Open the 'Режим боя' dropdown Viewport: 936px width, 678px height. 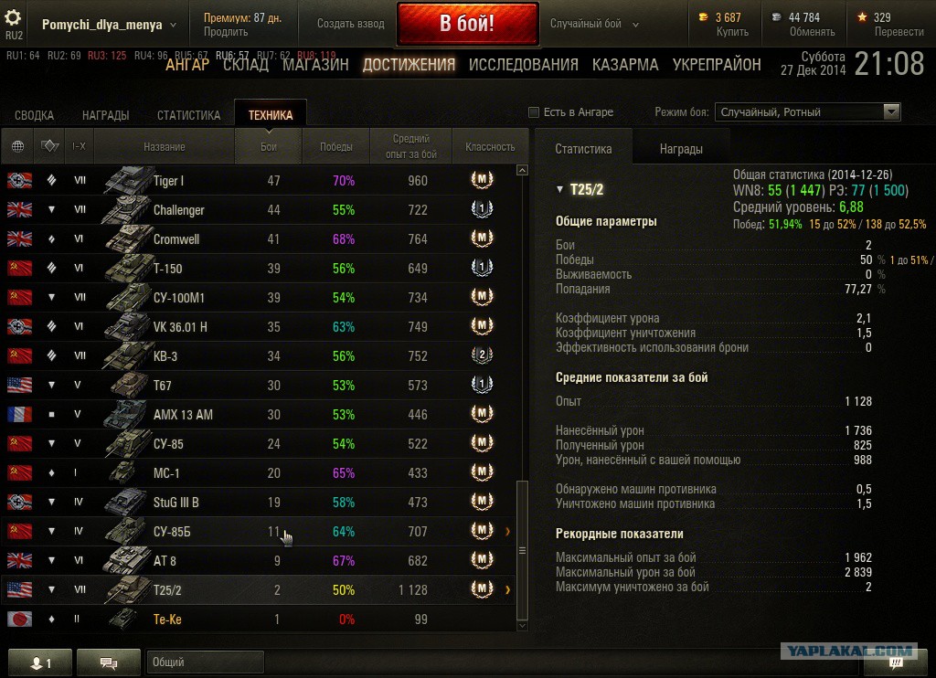(808, 111)
